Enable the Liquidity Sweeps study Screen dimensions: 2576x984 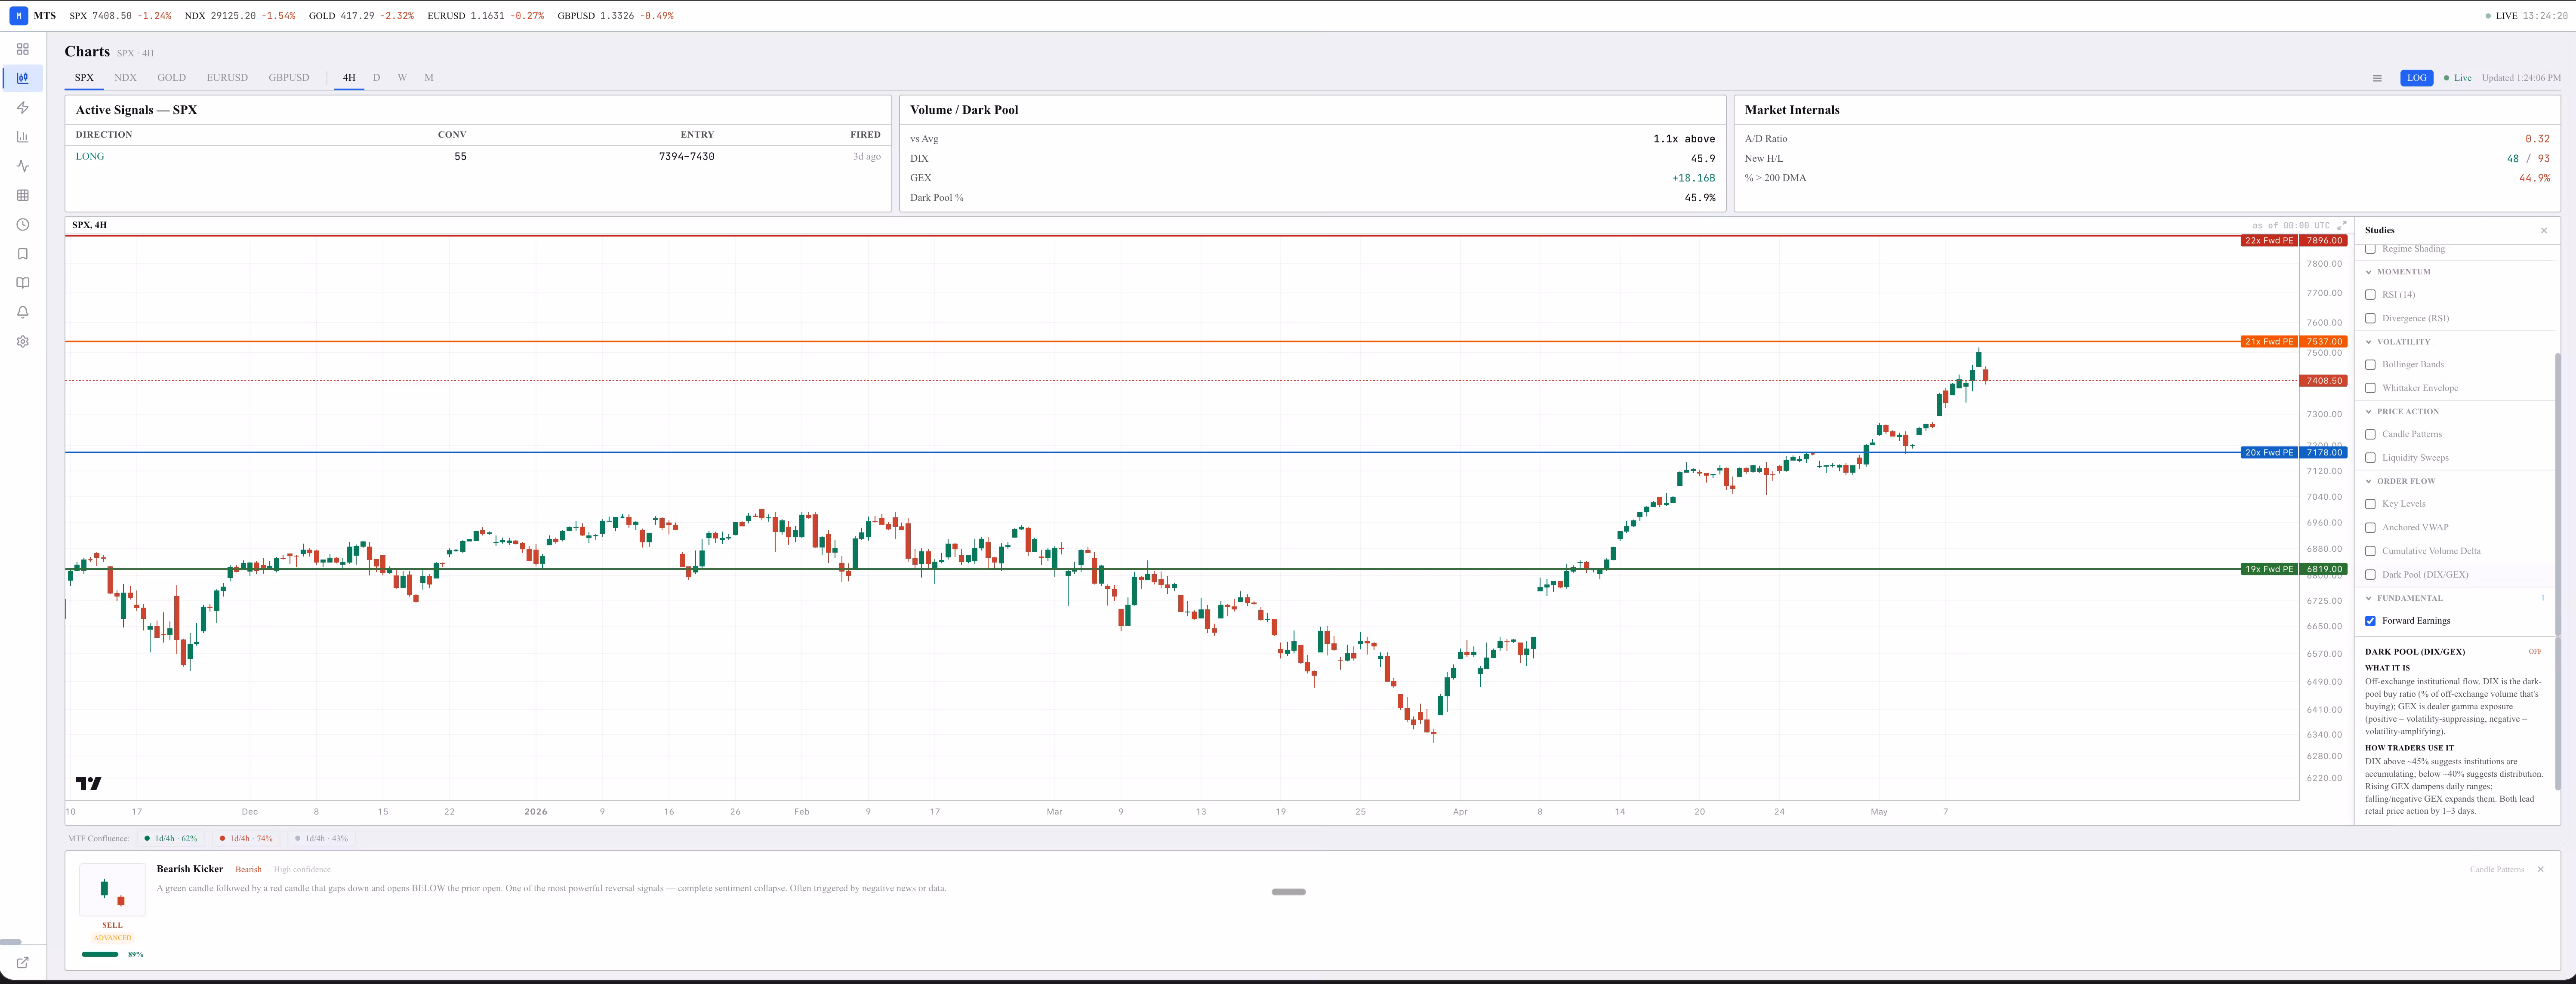[x=2370, y=458]
